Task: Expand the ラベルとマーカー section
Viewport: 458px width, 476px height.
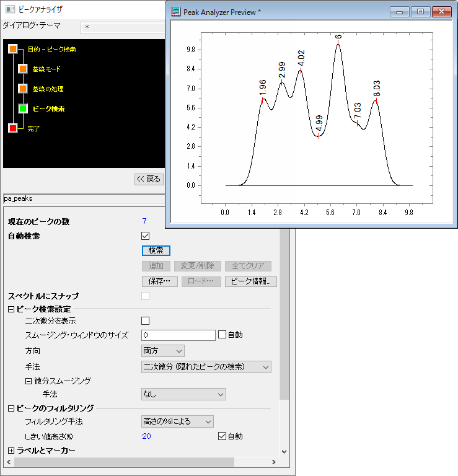Action: [11, 451]
